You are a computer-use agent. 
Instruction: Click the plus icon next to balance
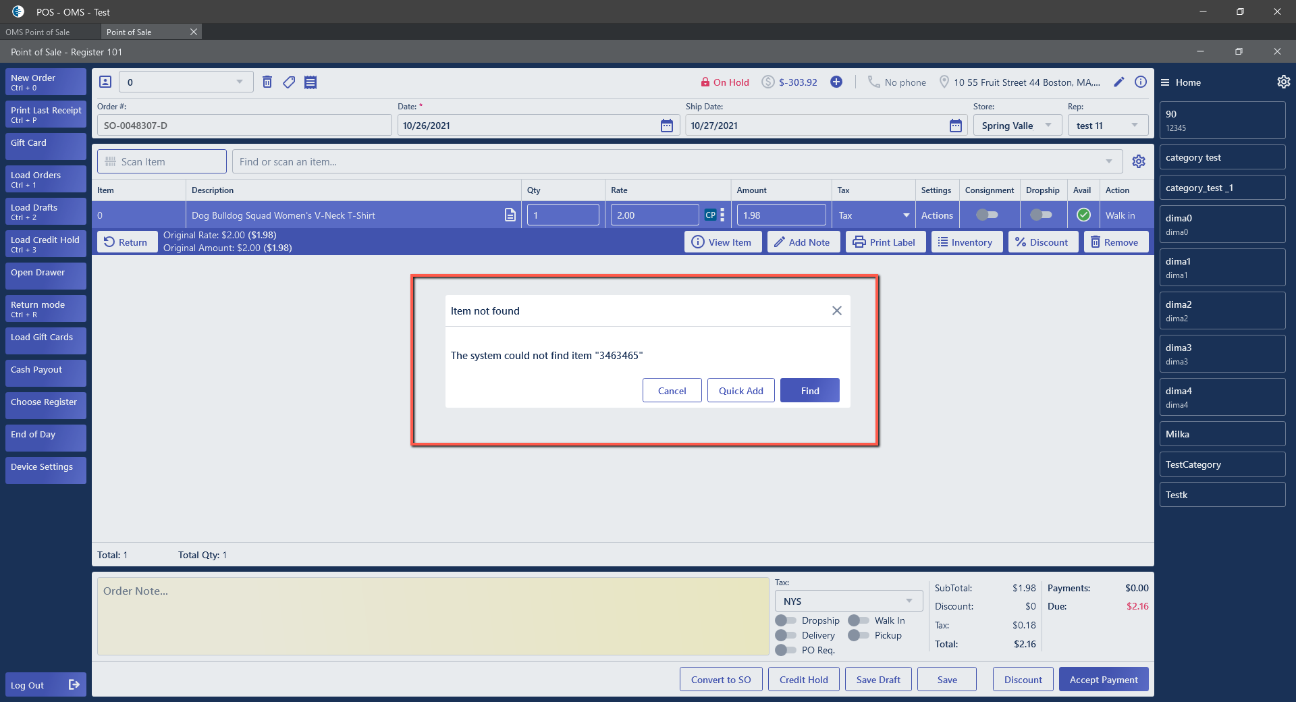click(836, 82)
